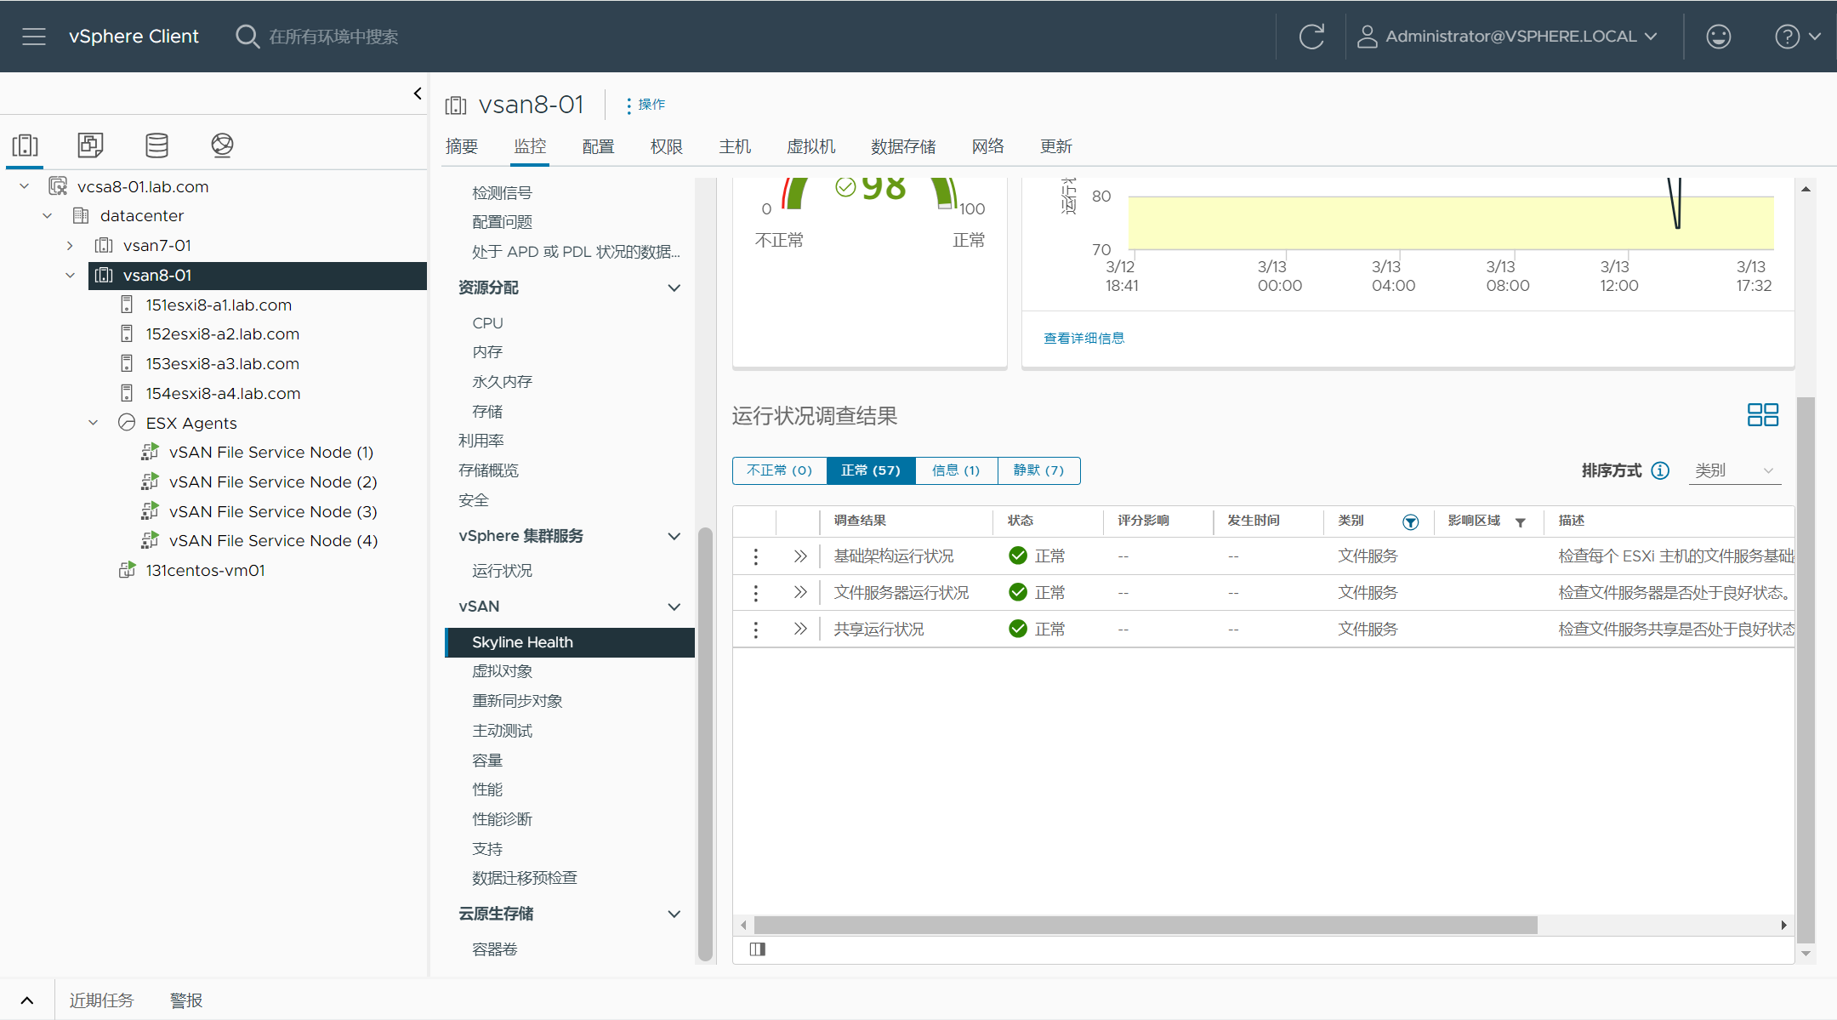Click the global search field

[x=333, y=37]
